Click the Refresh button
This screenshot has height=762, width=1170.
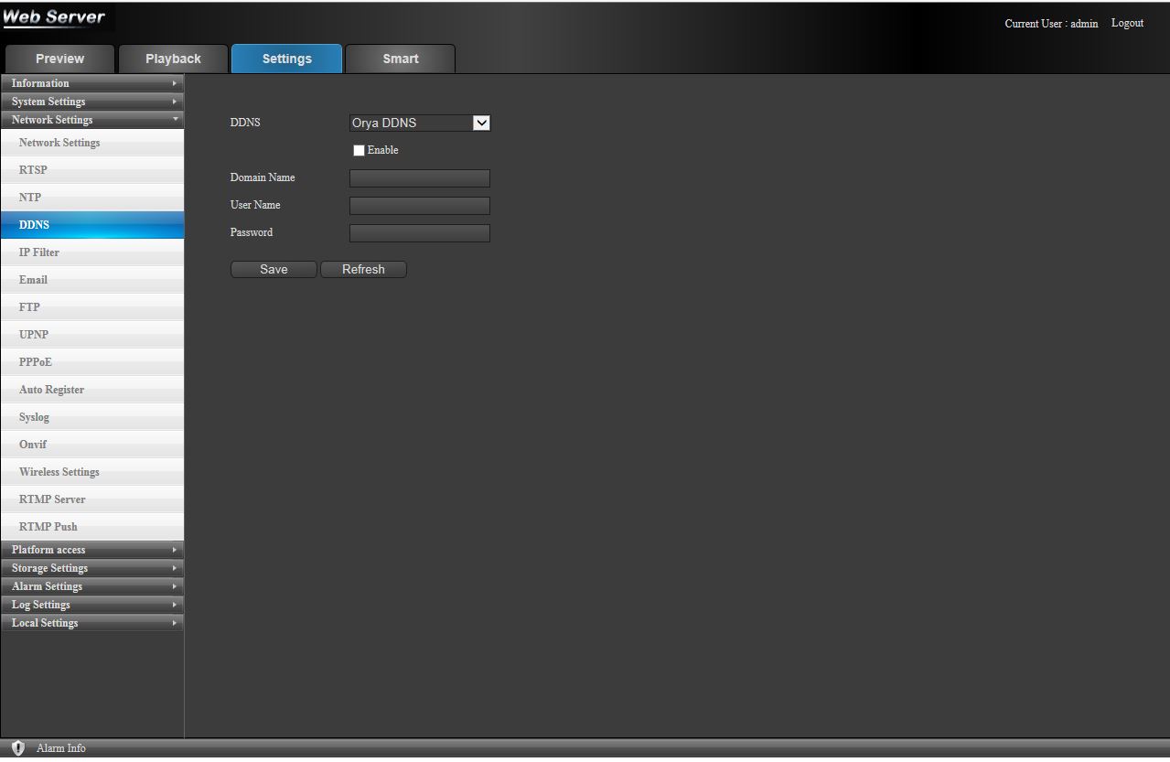click(x=363, y=269)
